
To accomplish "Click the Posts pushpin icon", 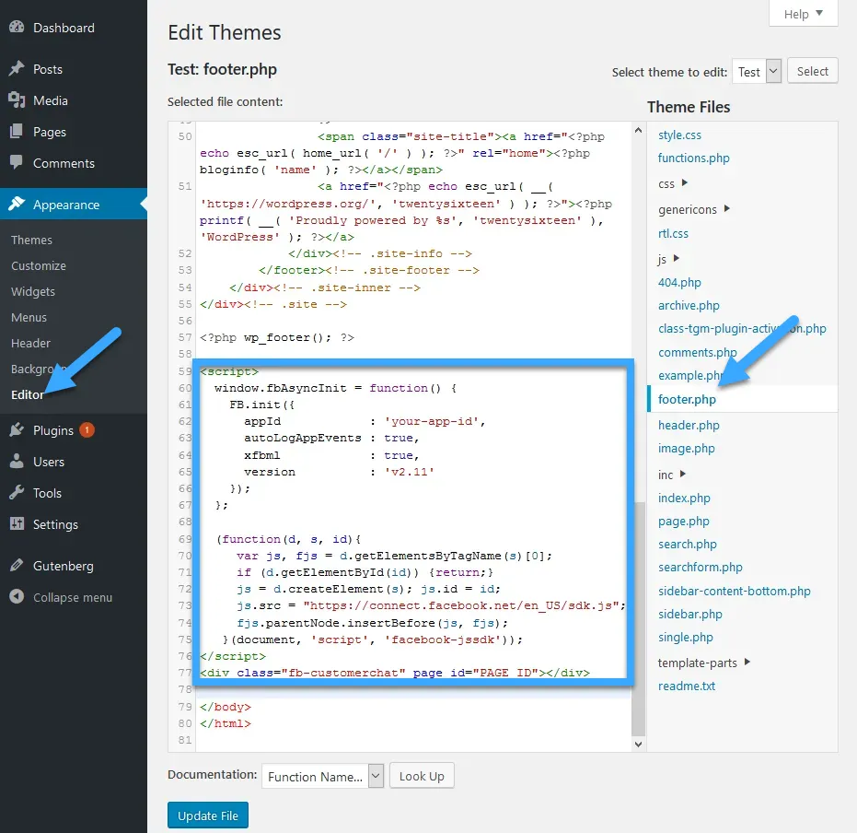I will pyautogui.click(x=17, y=69).
